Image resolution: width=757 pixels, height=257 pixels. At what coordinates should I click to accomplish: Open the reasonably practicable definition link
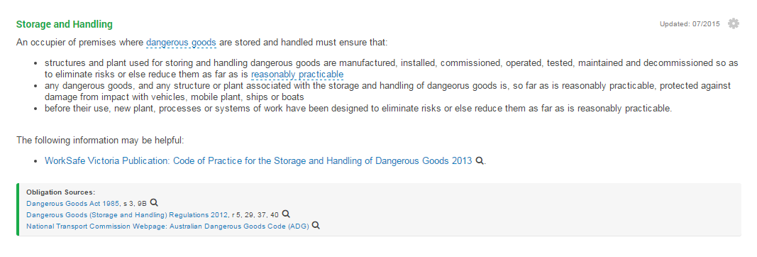click(297, 75)
